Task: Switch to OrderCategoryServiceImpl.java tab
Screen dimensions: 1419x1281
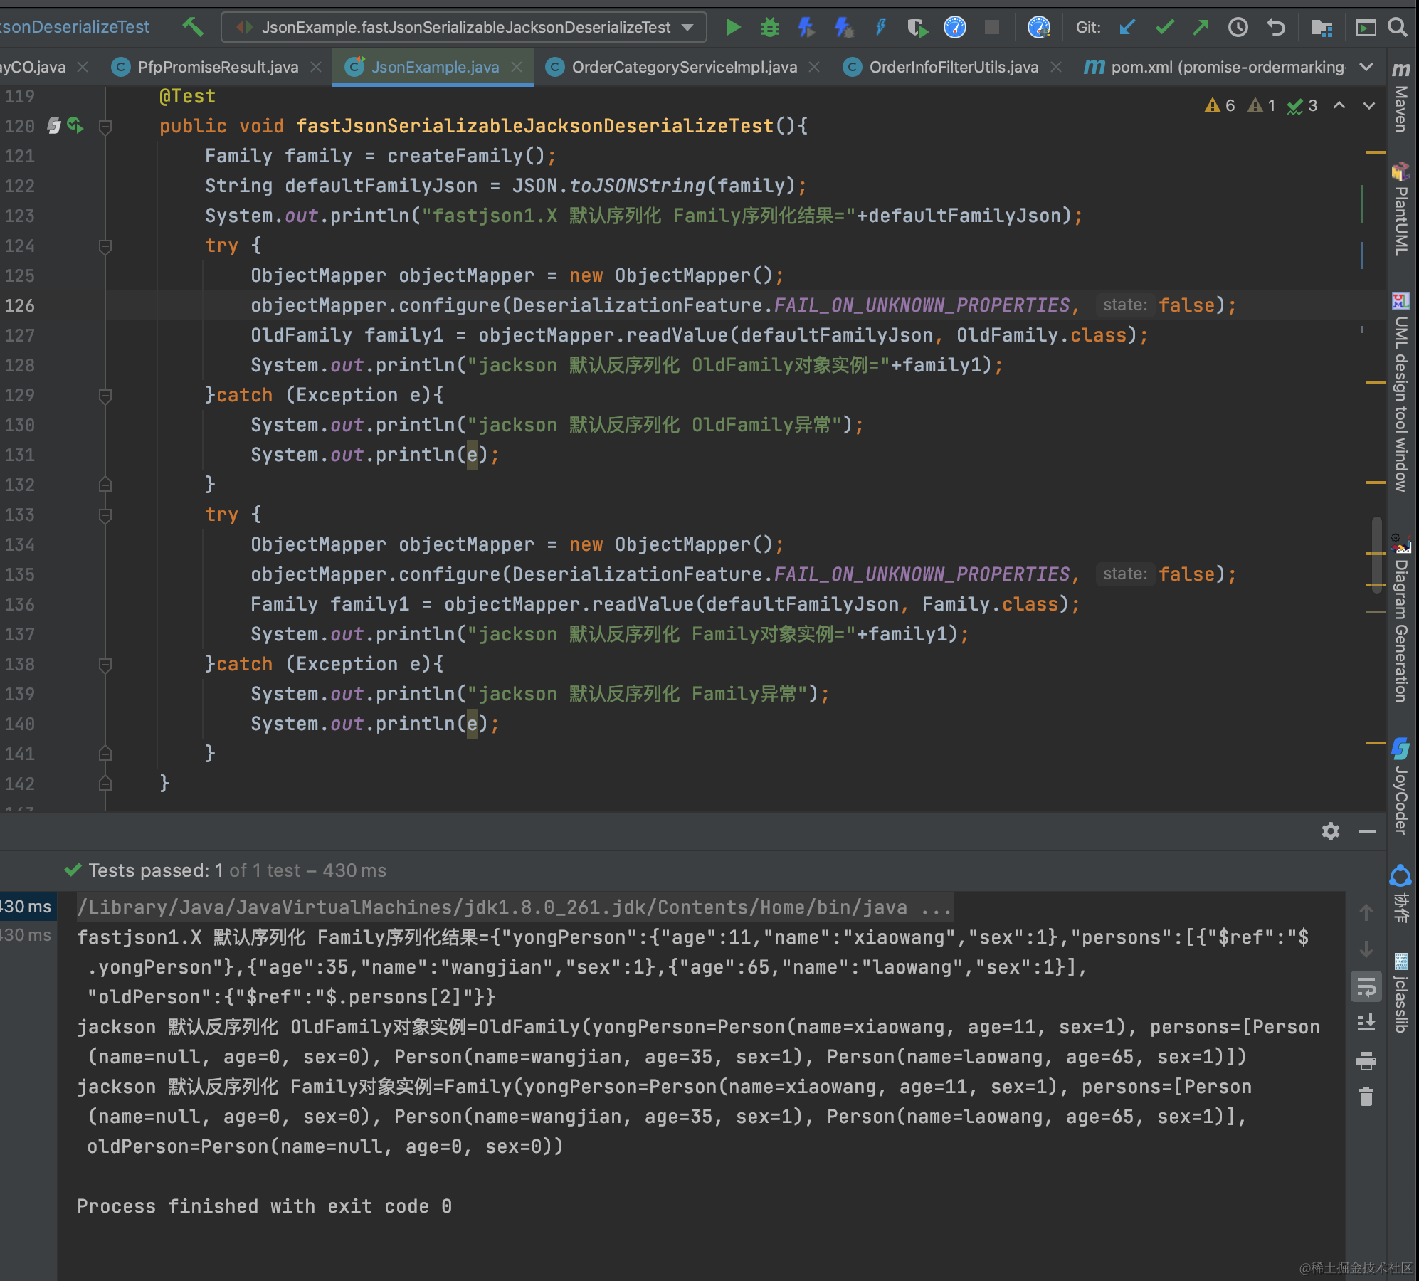Action: pos(683,67)
